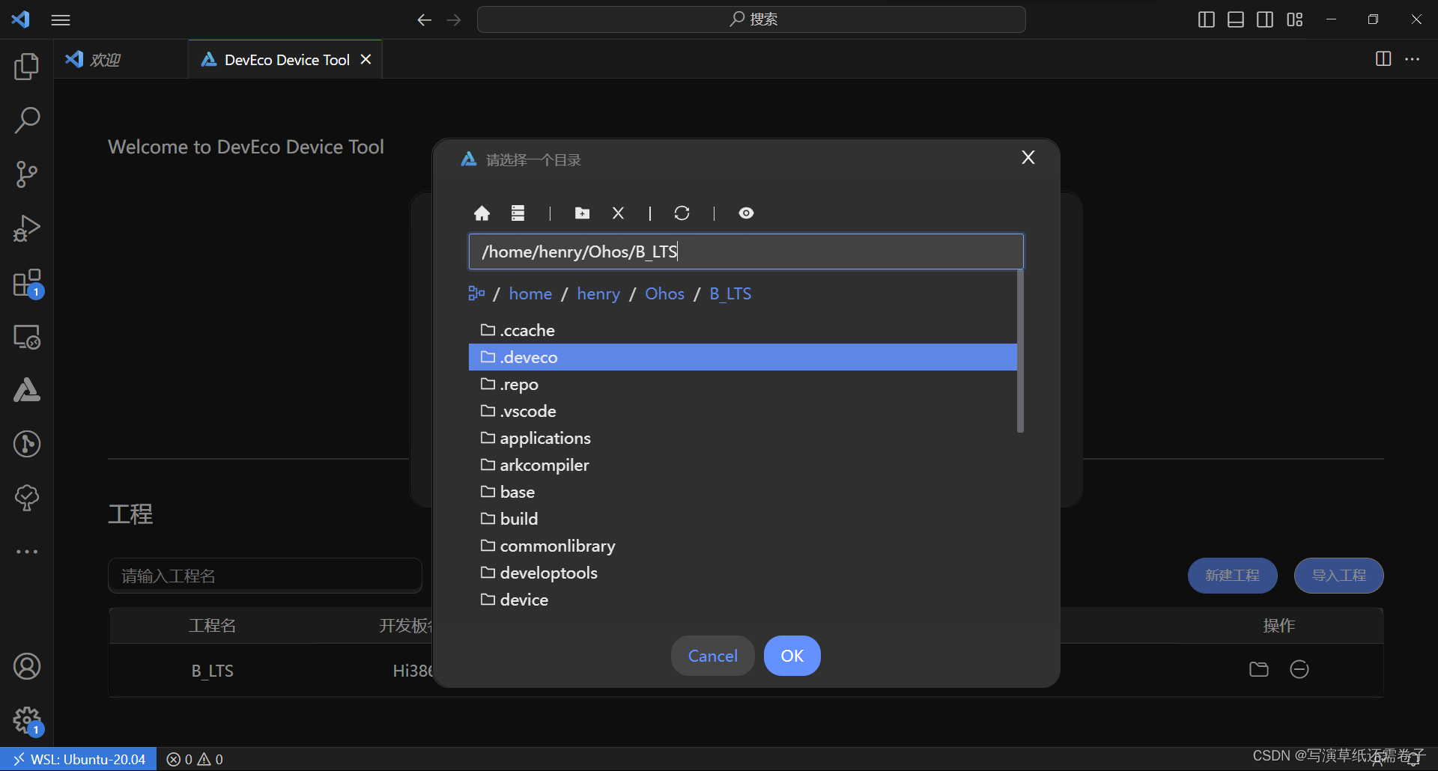
Task: Click the 新建工程 button
Action: [1233, 576]
